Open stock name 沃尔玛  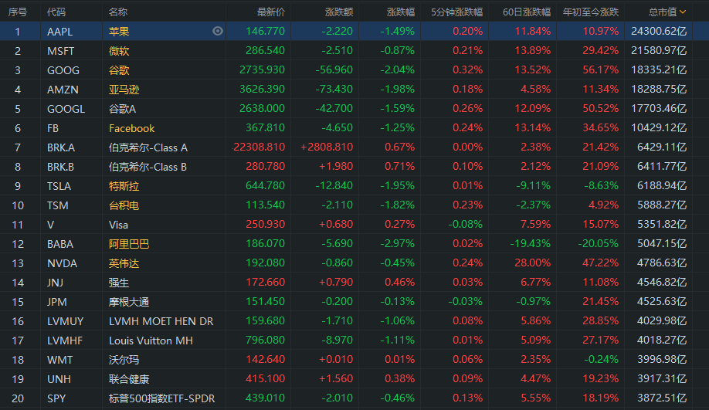[x=124, y=360]
